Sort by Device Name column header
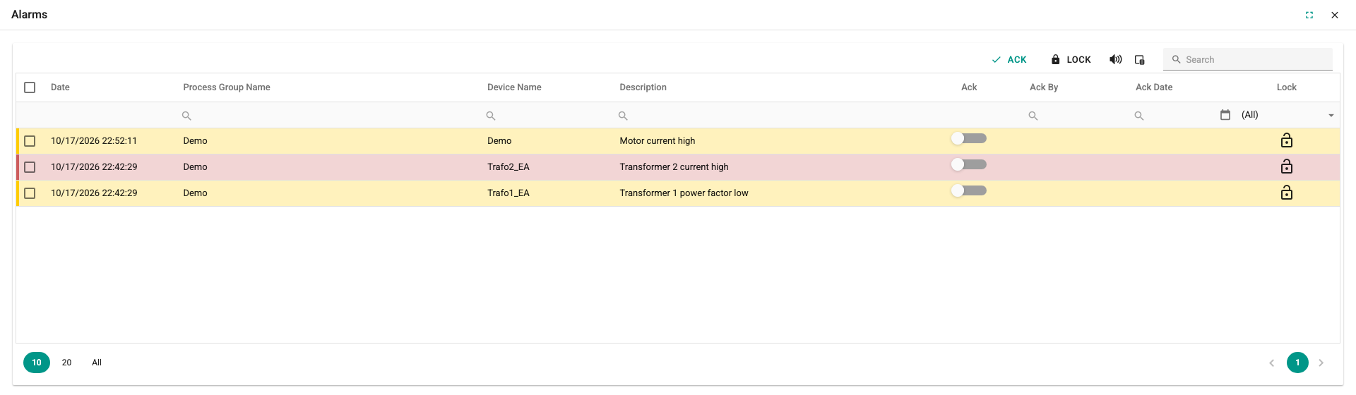 (x=514, y=87)
